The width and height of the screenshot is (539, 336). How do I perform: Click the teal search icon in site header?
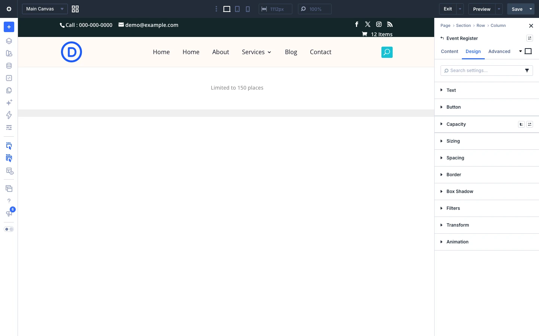387,52
